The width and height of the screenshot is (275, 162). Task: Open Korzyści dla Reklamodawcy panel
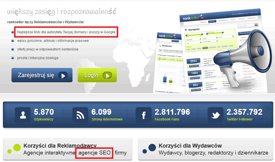[68, 149]
